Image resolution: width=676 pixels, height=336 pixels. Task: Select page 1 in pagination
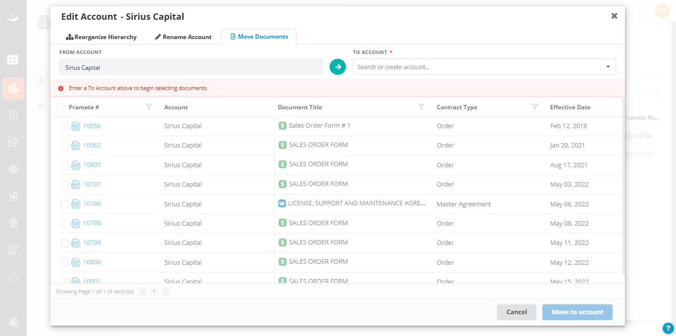(x=154, y=291)
